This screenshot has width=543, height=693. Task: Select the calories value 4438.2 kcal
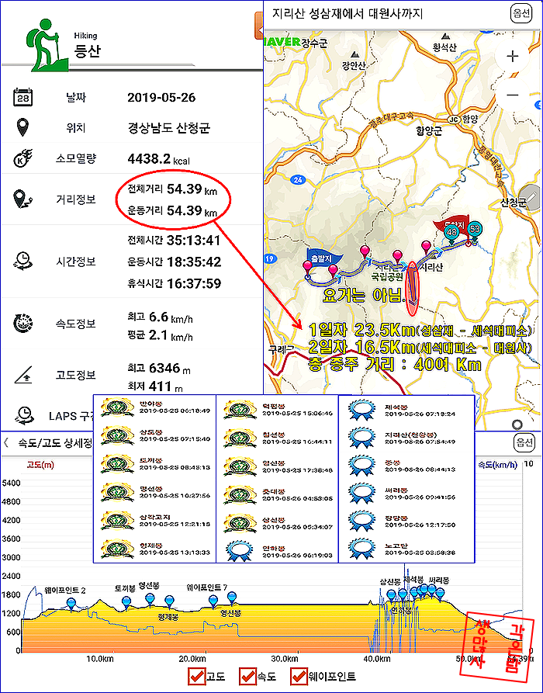(x=158, y=159)
